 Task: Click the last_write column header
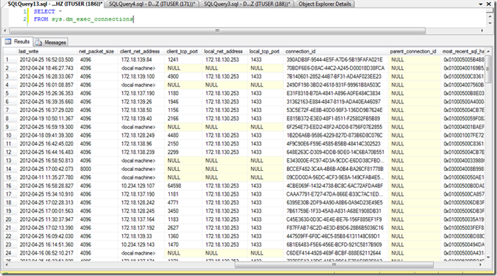pyautogui.click(x=47, y=51)
